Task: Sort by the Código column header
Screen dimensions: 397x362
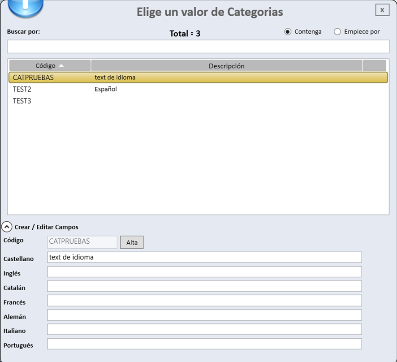Action: [x=50, y=66]
